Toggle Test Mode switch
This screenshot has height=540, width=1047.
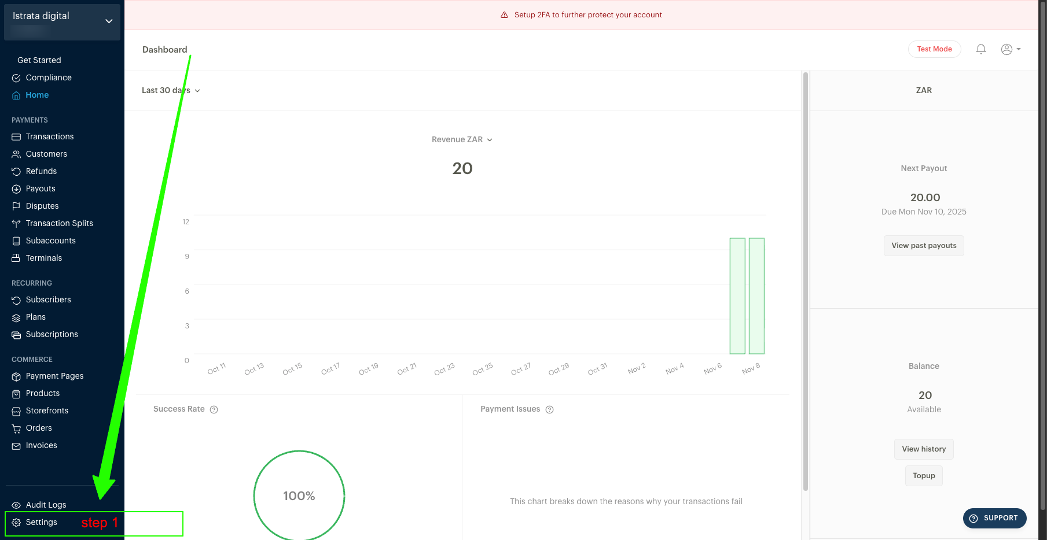tap(934, 49)
